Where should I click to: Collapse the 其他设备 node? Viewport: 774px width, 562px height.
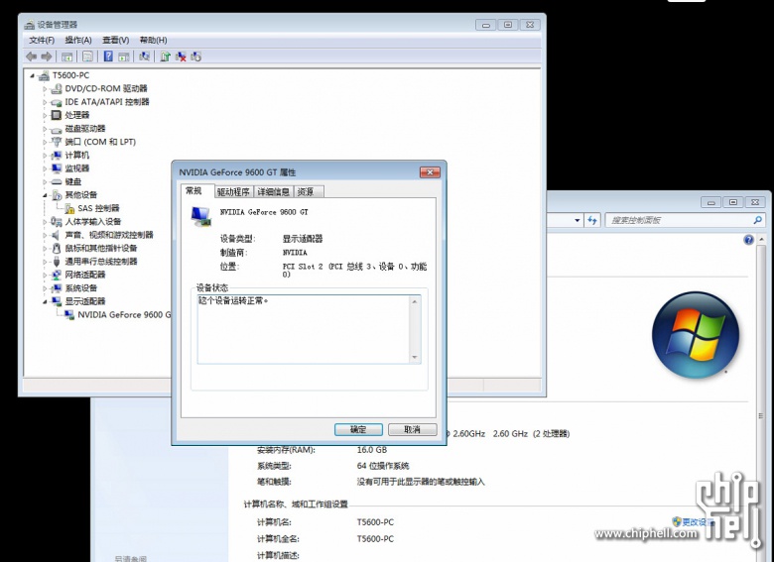coord(45,195)
